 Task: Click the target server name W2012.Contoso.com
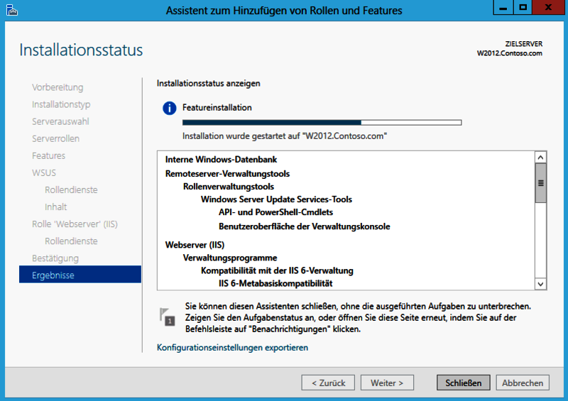[x=509, y=53]
